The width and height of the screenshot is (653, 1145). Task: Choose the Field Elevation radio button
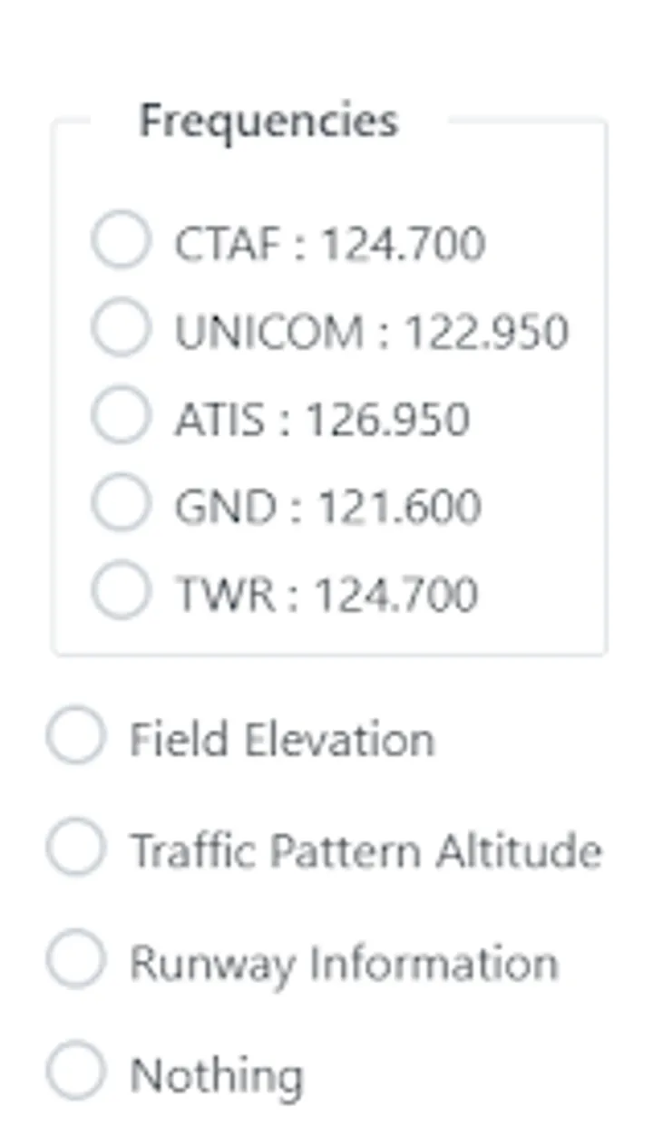[76, 735]
